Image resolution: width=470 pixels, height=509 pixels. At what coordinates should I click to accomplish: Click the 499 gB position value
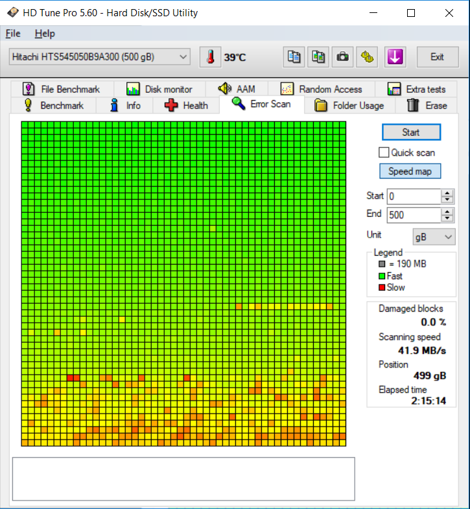tap(429, 375)
